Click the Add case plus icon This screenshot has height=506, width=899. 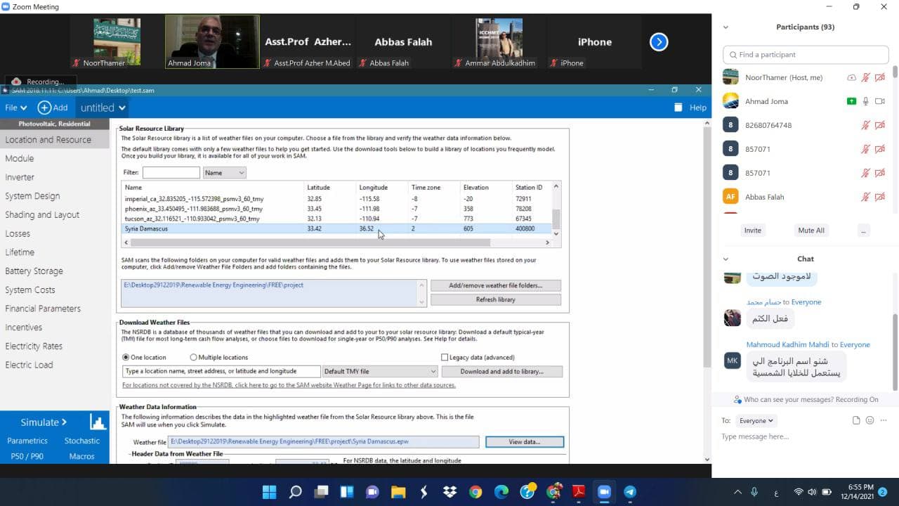[x=44, y=108]
